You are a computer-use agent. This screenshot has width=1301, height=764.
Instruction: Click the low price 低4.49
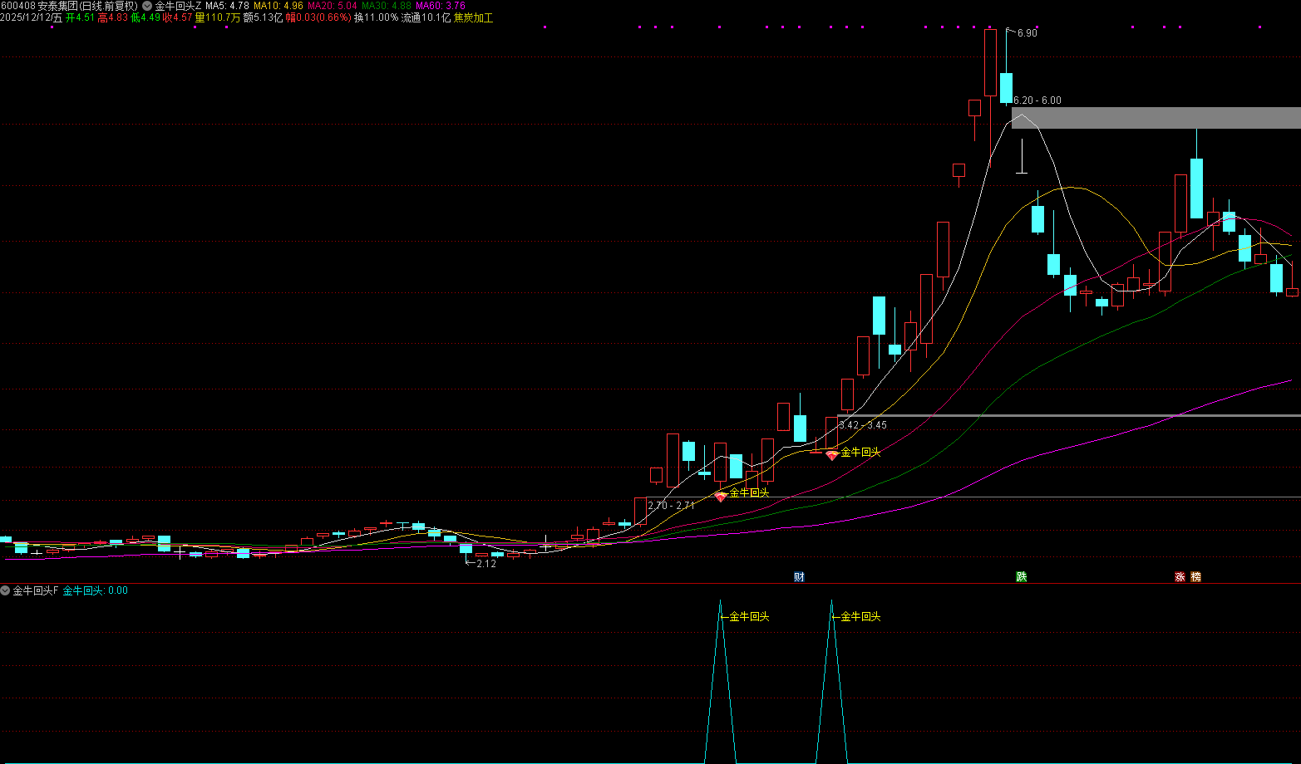pos(145,17)
